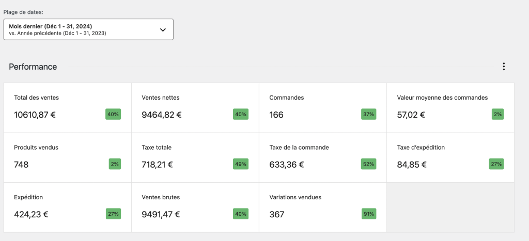View the Produits vendus report

[x=67, y=157]
